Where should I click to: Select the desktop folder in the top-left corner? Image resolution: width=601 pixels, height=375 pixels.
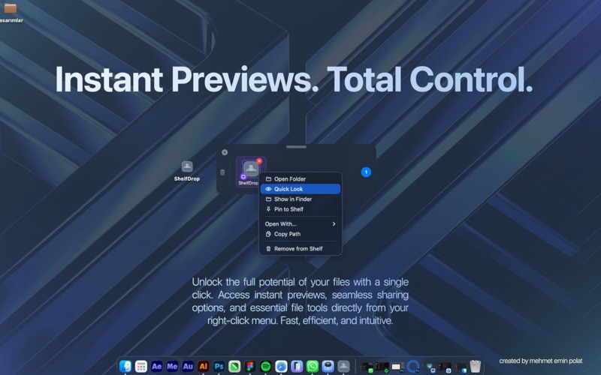click(x=11, y=7)
